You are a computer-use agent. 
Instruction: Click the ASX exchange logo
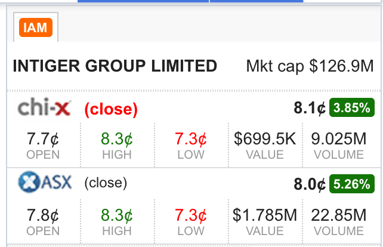coord(45,182)
